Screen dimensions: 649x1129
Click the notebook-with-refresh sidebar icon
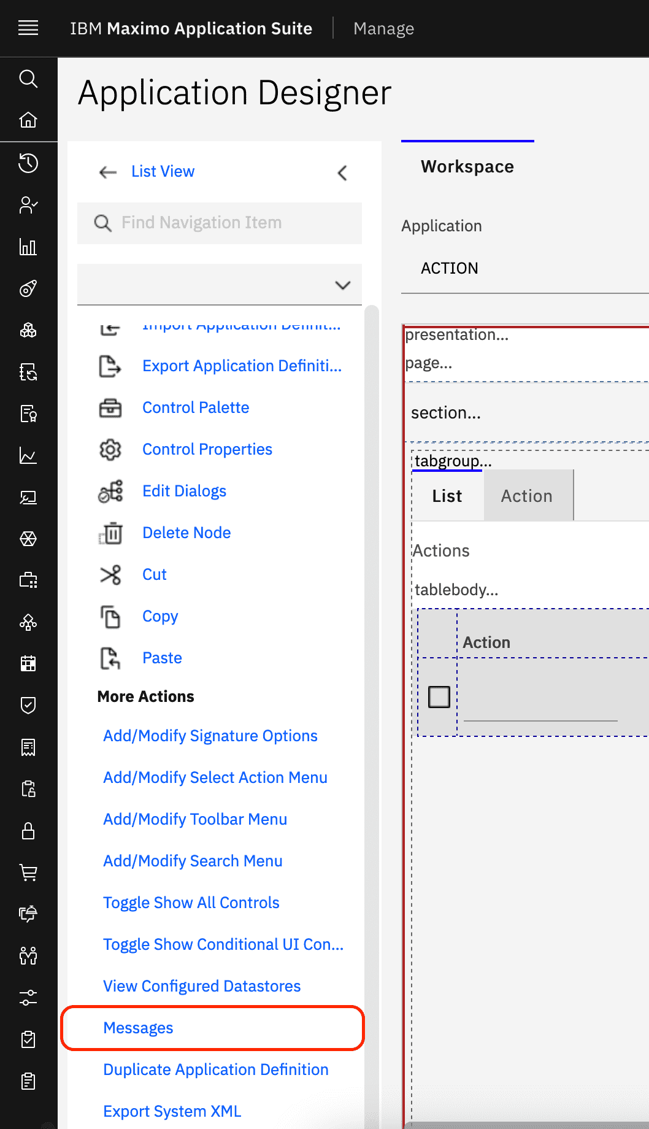[28, 372]
